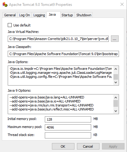Enable the Use default checkbox
This screenshot has width=127, height=152.
click(10, 25)
